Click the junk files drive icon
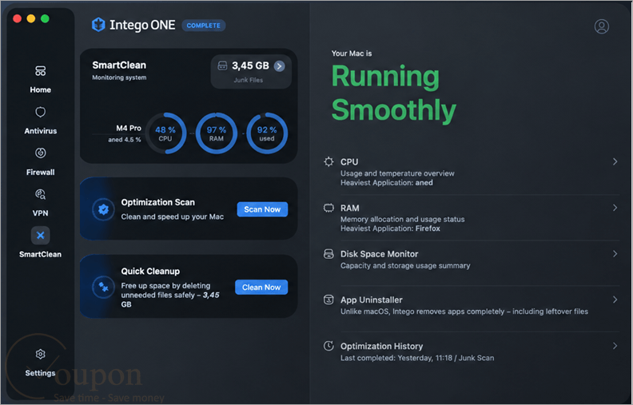The width and height of the screenshot is (633, 405). click(x=222, y=66)
